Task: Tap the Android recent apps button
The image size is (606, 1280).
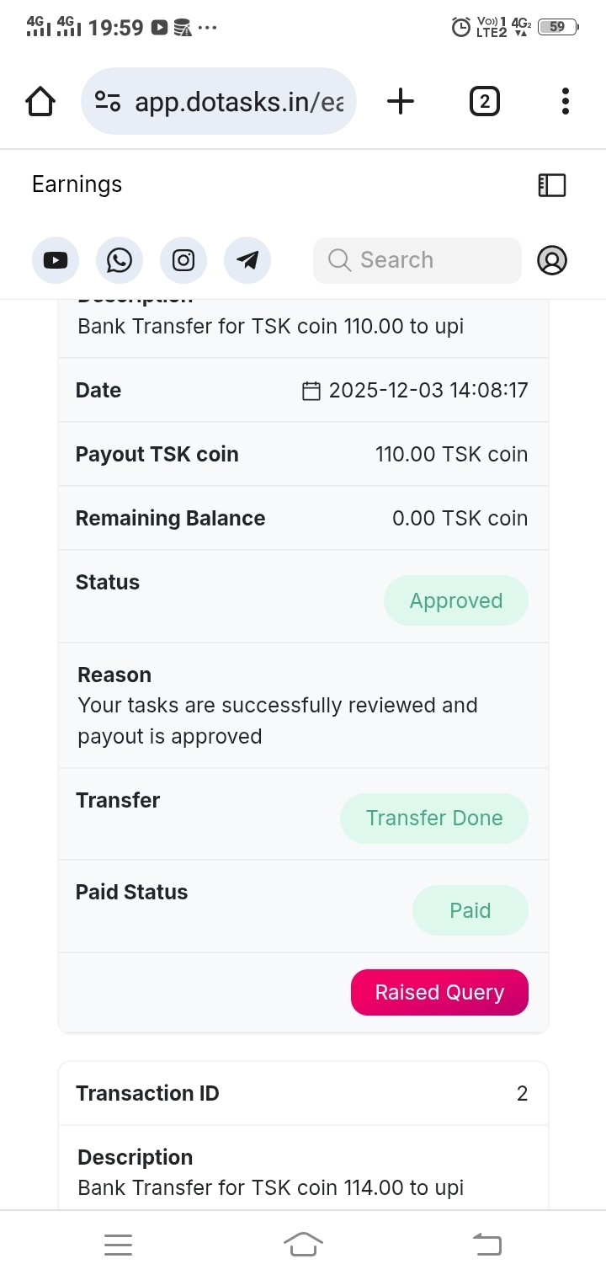Action: click(118, 1245)
